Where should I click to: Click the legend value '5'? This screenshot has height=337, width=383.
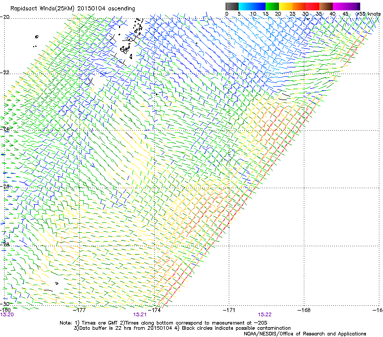[x=239, y=14]
